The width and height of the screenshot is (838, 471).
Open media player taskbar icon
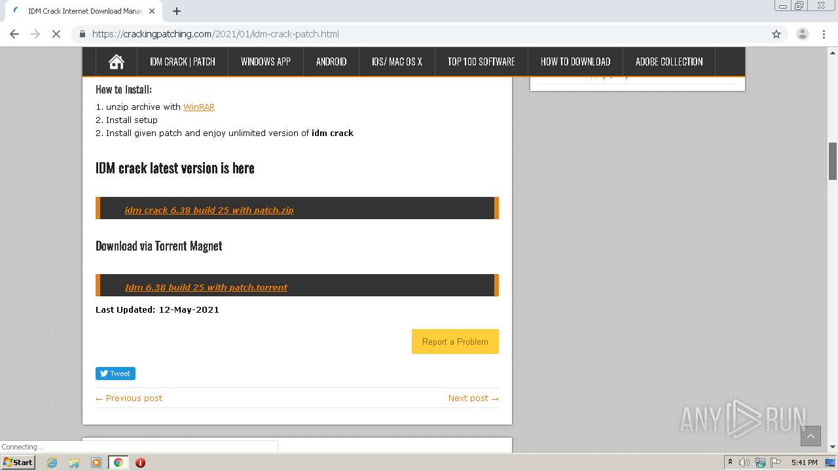96,462
